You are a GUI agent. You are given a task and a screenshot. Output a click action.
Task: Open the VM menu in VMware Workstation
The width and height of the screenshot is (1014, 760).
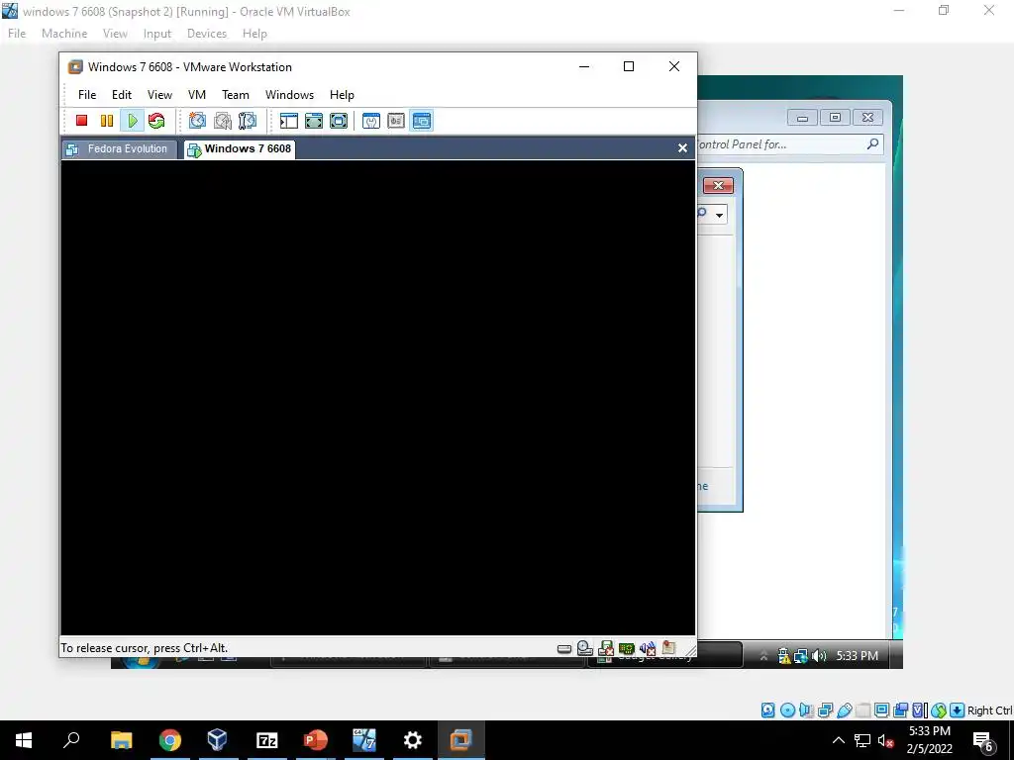(x=197, y=95)
